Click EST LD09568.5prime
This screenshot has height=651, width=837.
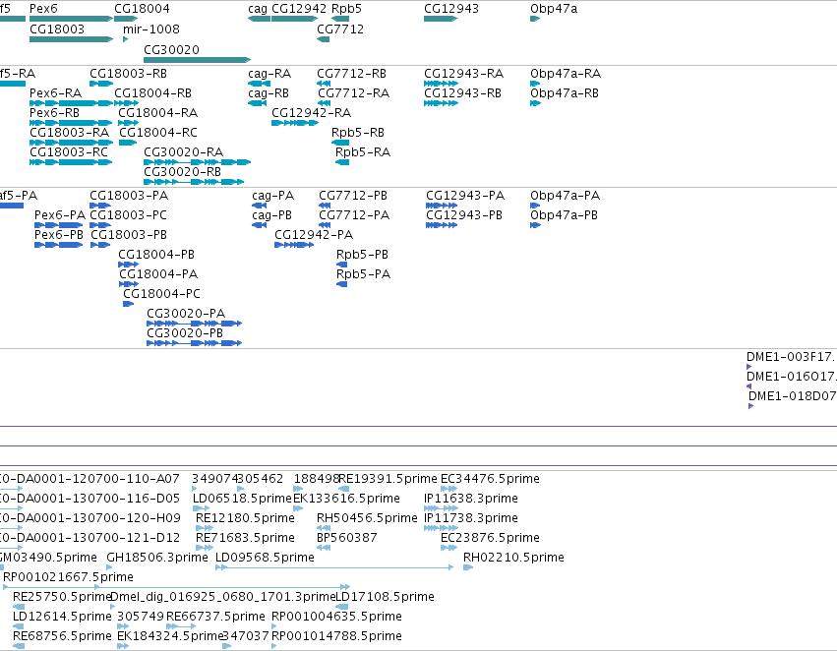click(265, 558)
